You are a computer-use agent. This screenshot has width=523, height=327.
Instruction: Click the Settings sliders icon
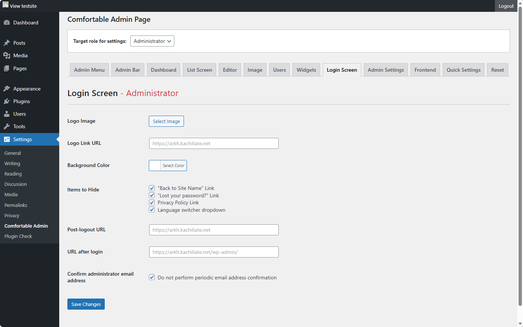click(7, 139)
